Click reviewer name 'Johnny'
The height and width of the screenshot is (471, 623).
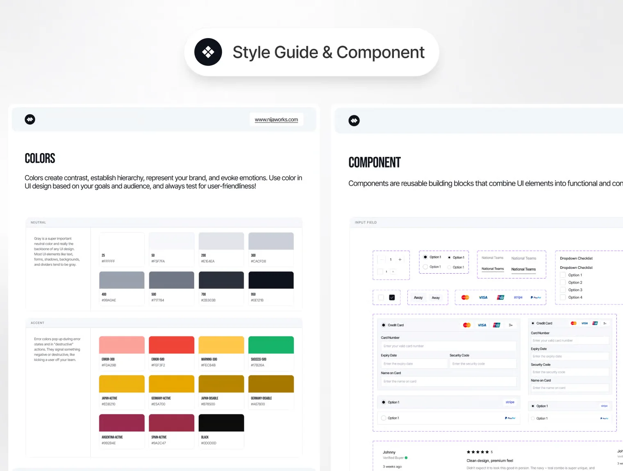(389, 452)
